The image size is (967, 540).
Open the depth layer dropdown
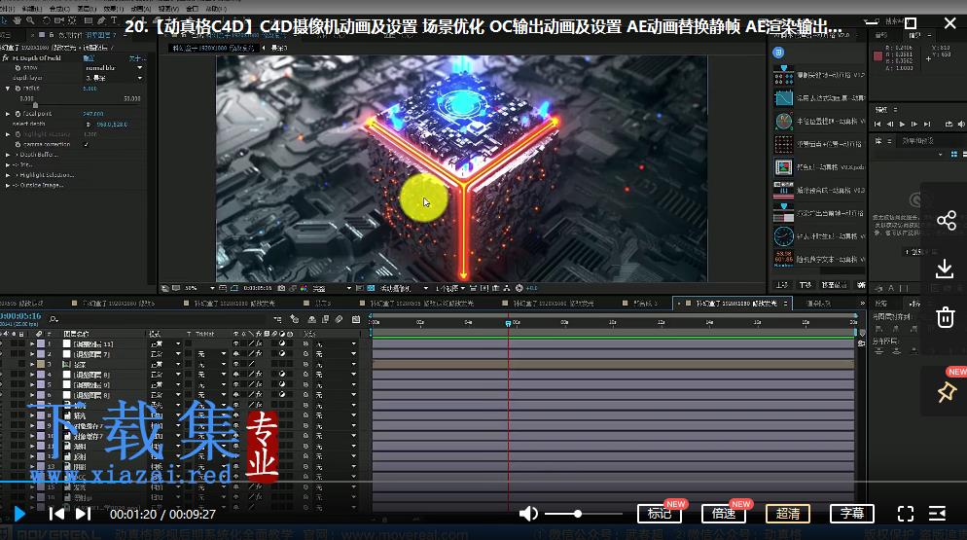[x=114, y=78]
